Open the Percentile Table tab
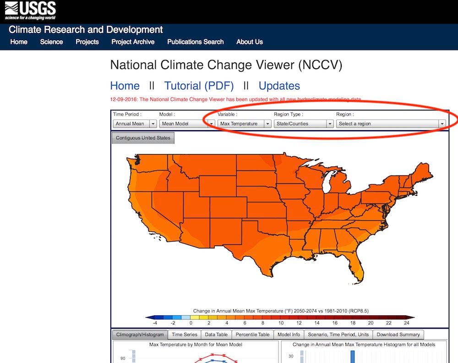The image size is (458, 363). point(252,335)
